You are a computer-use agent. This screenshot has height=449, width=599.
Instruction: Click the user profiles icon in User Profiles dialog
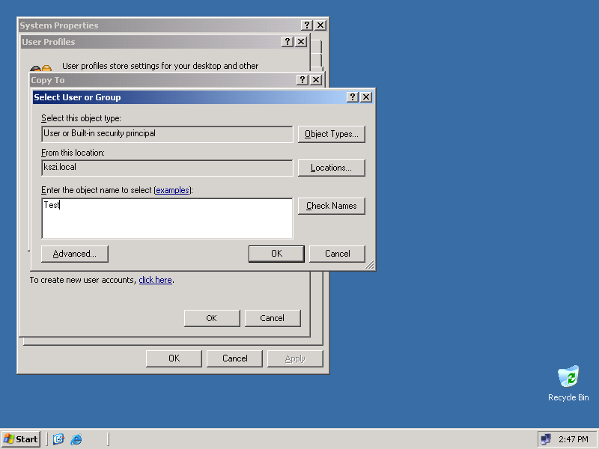40,69
